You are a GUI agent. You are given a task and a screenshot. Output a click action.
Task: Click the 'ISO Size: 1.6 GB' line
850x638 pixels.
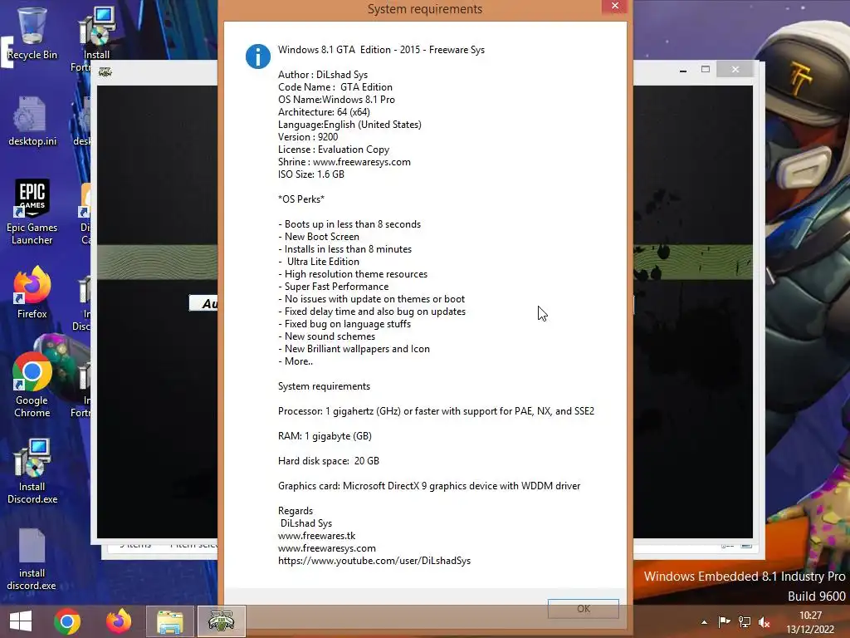(x=311, y=174)
